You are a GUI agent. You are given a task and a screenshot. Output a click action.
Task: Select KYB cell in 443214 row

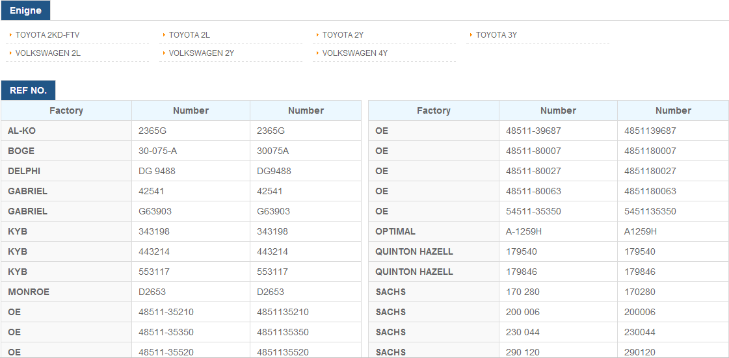(66, 251)
